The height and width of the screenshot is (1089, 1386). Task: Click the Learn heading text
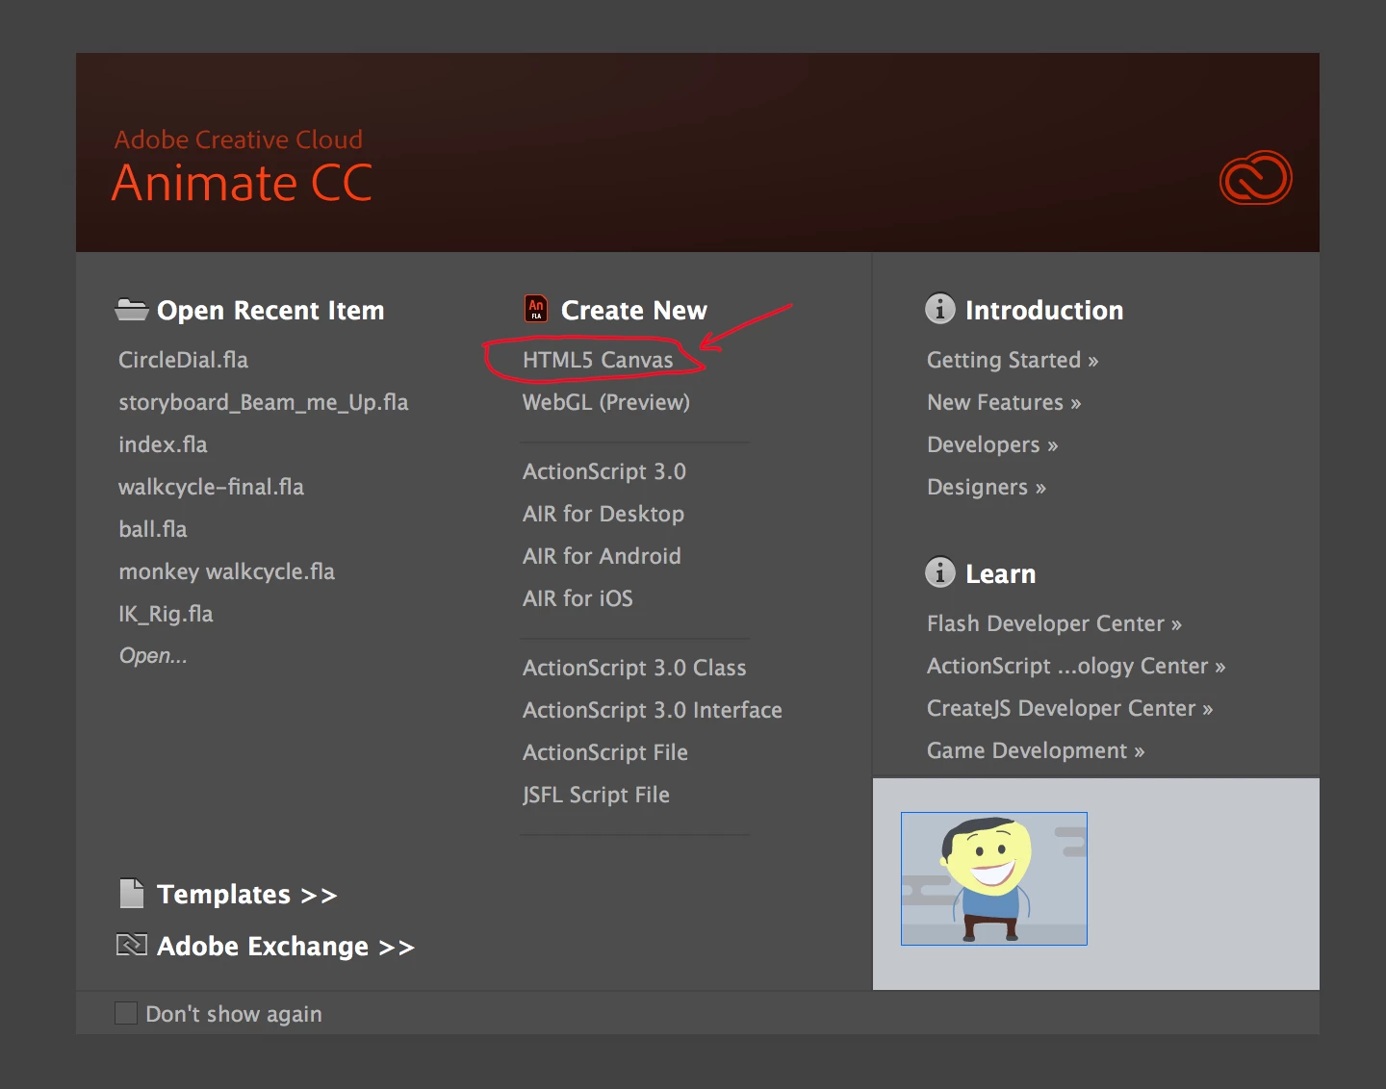coord(1001,573)
